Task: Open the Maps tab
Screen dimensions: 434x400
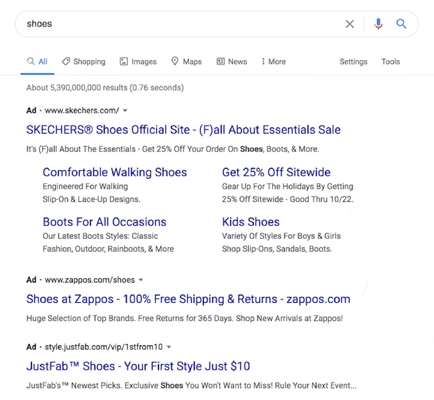Action: [x=187, y=61]
